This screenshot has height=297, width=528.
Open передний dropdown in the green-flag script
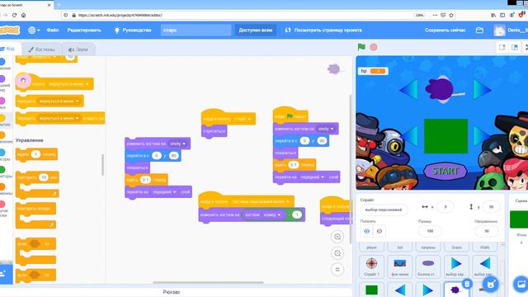pyautogui.click(x=312, y=177)
